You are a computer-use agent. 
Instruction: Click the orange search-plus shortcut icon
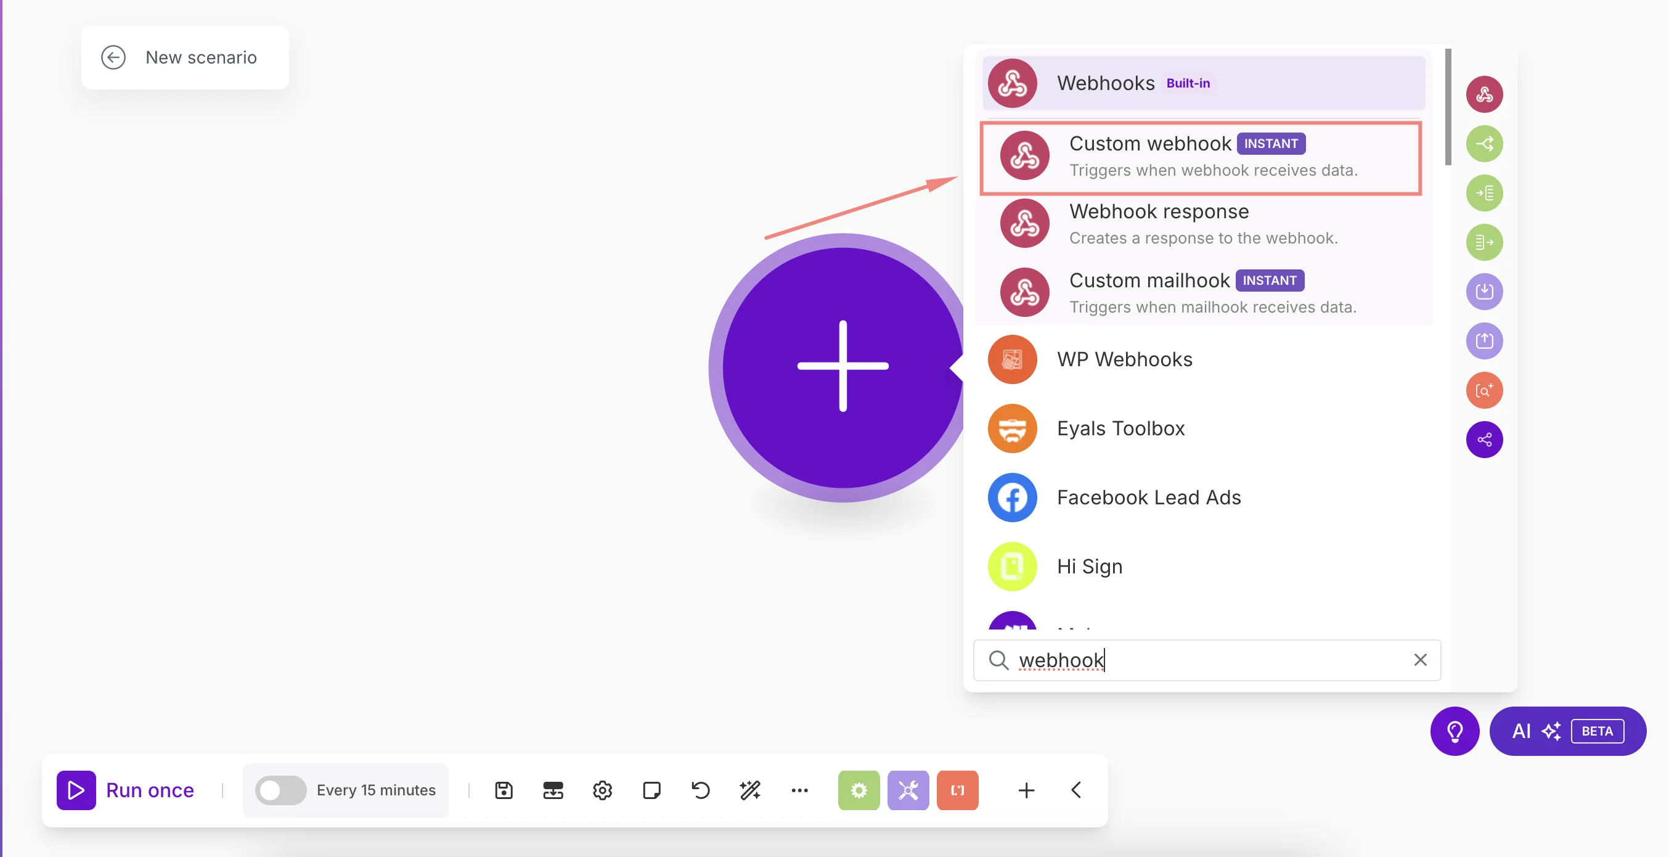(1483, 390)
